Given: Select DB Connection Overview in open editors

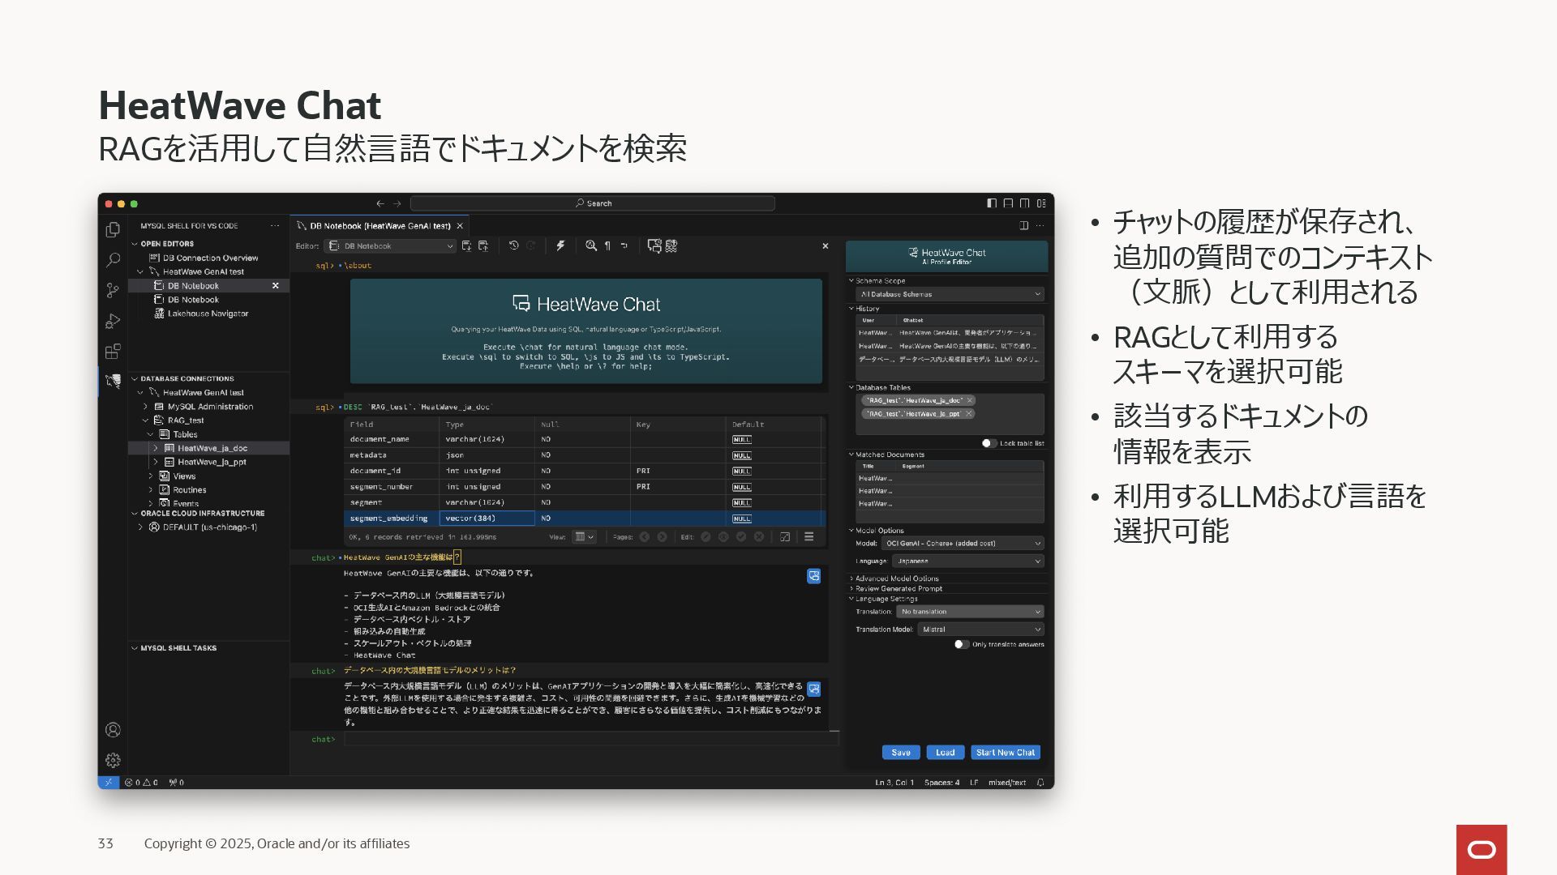Looking at the screenshot, I should point(211,258).
